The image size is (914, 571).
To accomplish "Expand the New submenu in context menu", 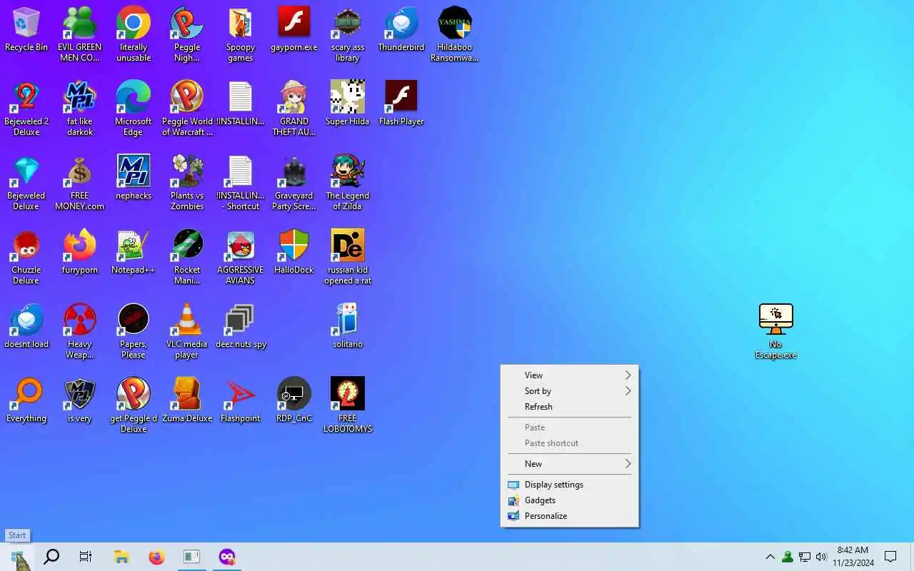I will 569,464.
